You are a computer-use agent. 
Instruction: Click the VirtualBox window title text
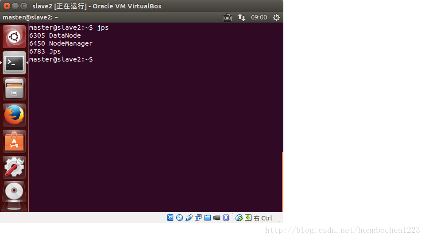[97, 6]
